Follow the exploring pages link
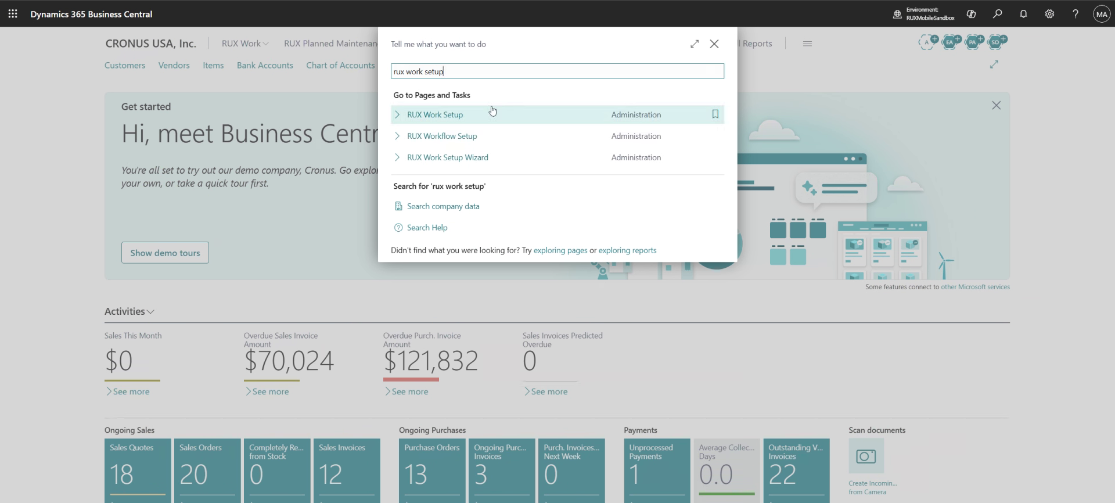 (x=560, y=250)
